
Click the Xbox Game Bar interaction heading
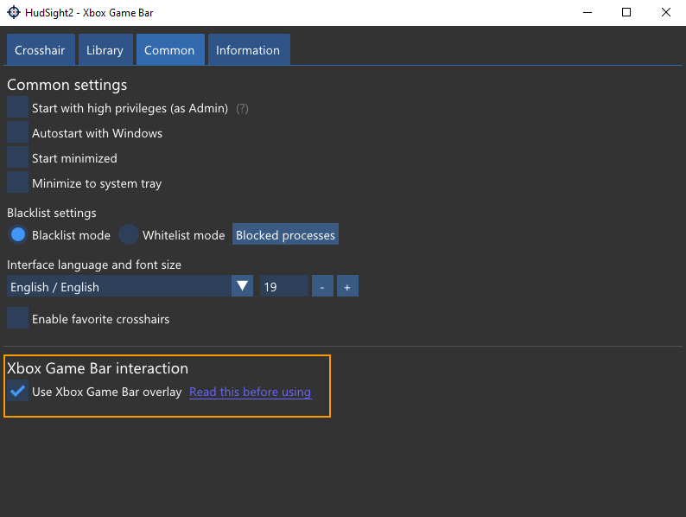98,368
